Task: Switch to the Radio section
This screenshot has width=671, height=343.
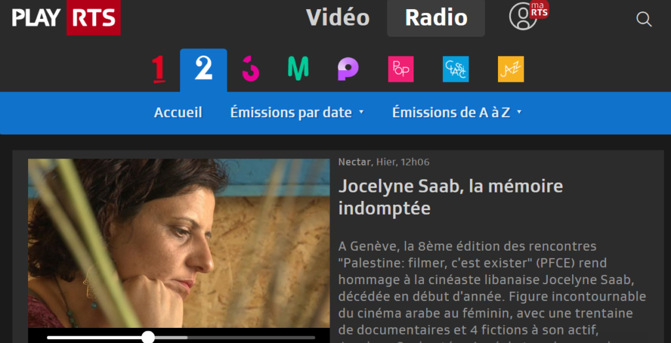Action: pyautogui.click(x=436, y=18)
